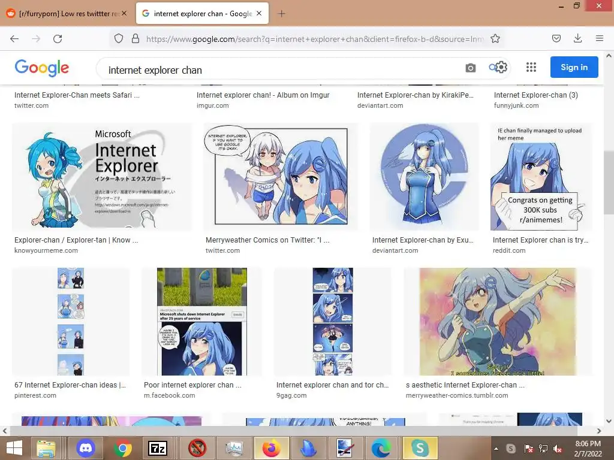The image size is (614, 460).
Task: Click the forward navigation arrow
Action: 36,39
